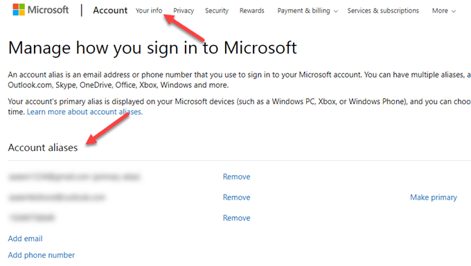Expand the Payment & billing dropdown

(308, 11)
